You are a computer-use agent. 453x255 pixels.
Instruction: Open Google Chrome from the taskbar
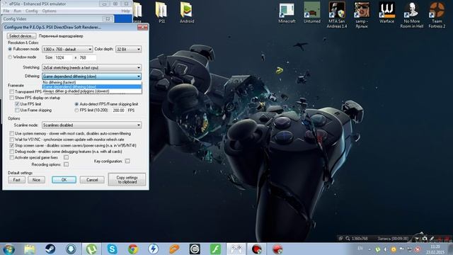click(x=133, y=249)
